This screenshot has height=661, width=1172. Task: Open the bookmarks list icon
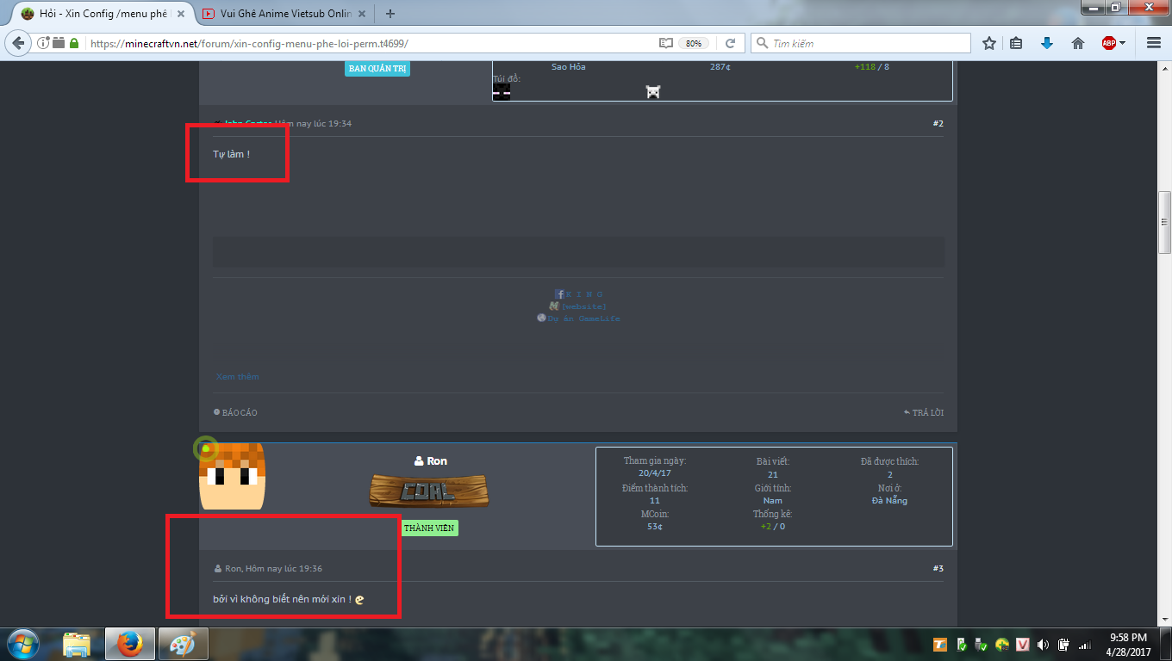click(x=1017, y=43)
